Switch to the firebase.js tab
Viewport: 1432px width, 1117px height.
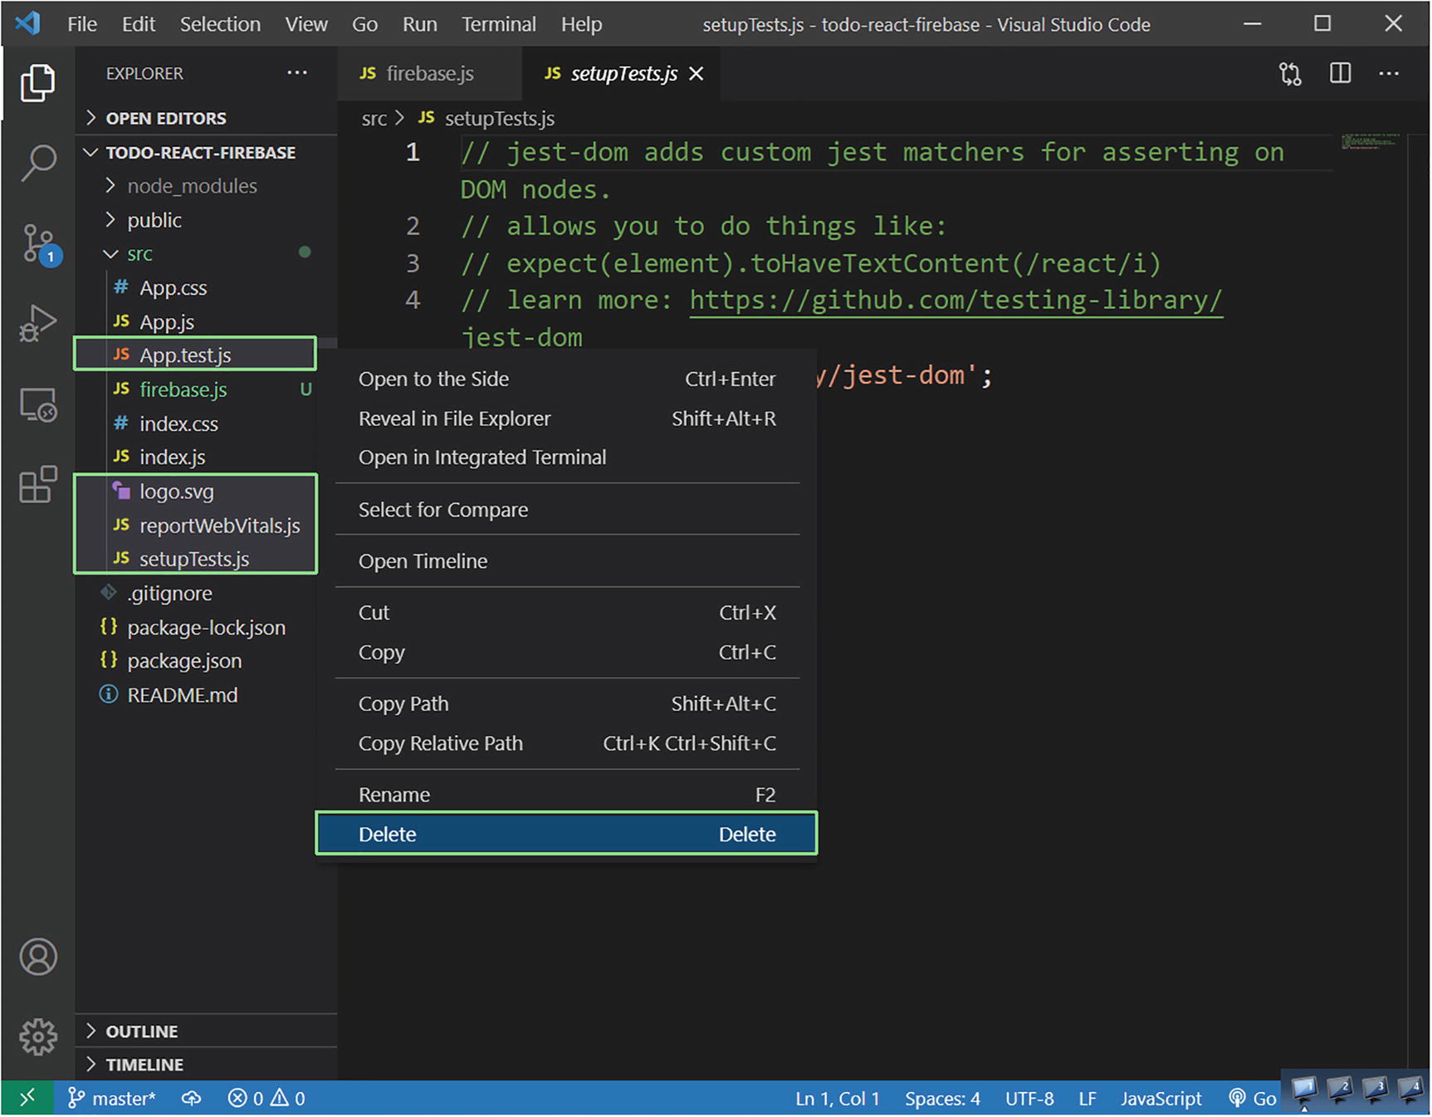(x=429, y=74)
